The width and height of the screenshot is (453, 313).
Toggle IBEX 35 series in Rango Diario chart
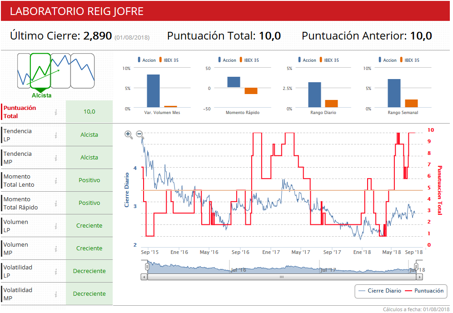[329, 60]
